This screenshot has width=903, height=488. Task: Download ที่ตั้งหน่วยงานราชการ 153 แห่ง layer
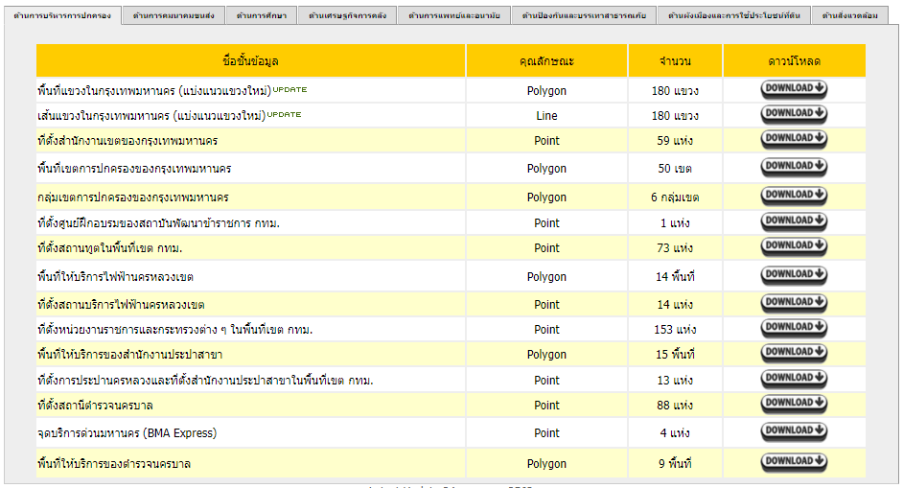tap(794, 328)
